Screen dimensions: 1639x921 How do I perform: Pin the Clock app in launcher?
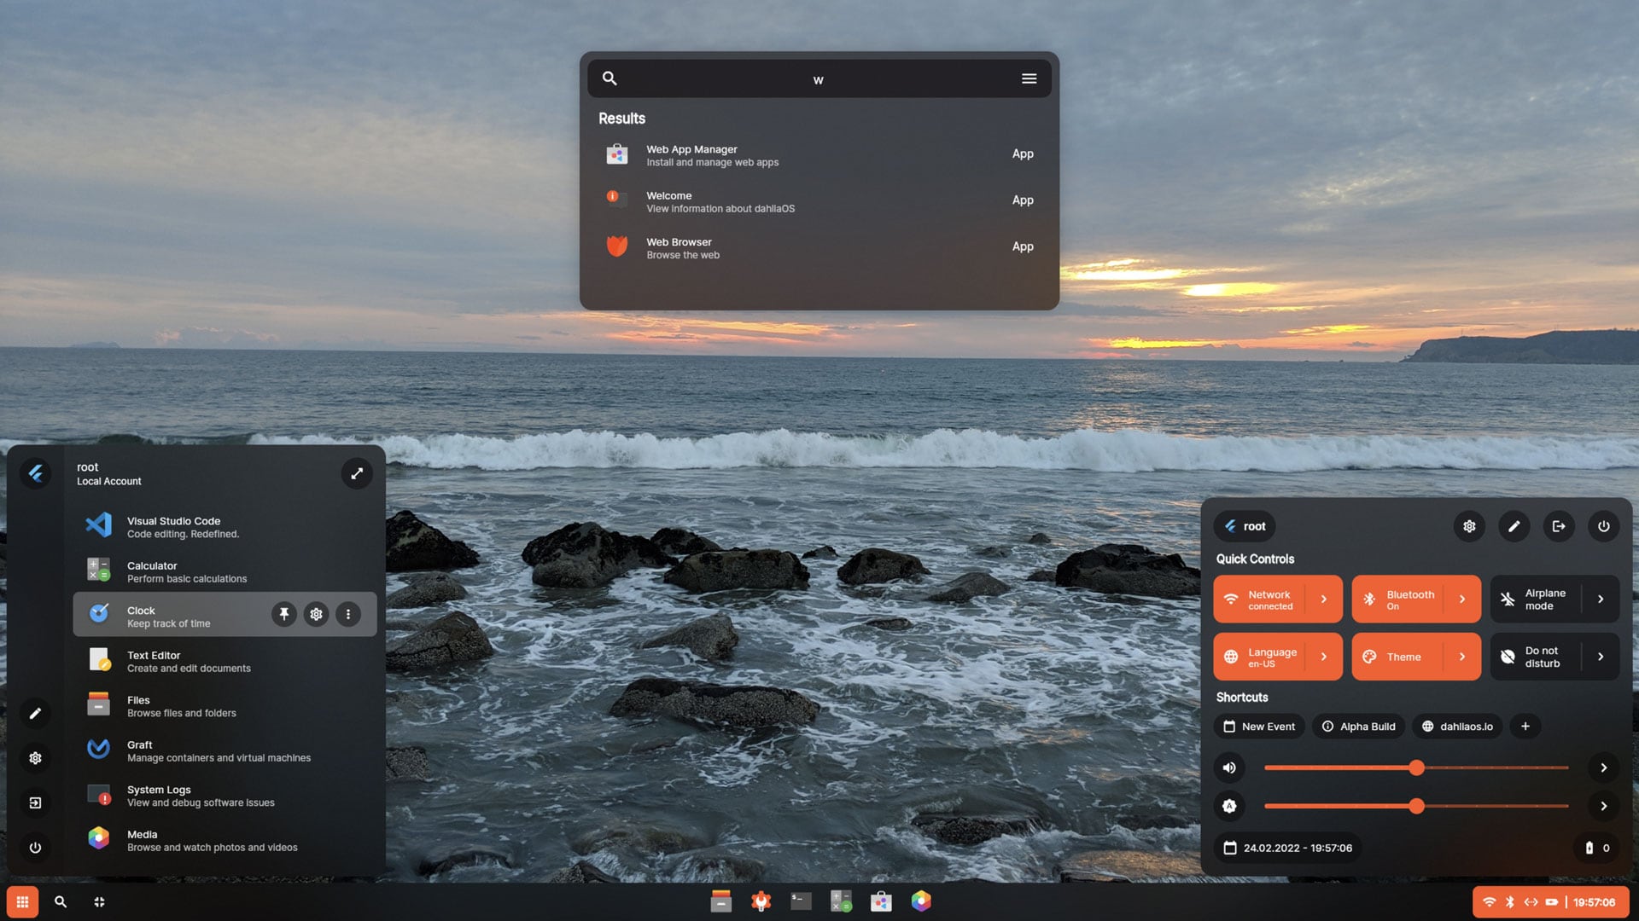click(x=284, y=614)
